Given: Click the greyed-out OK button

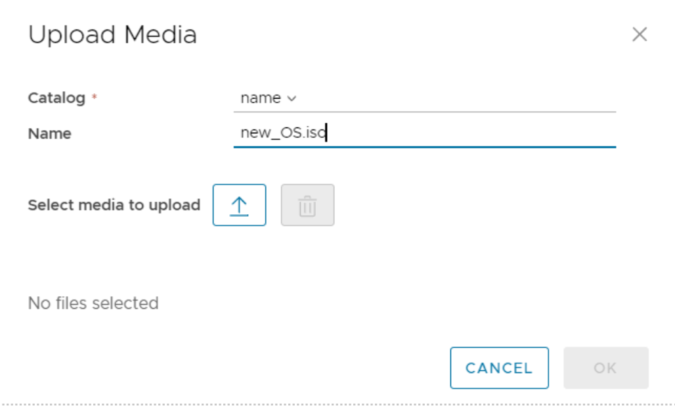Looking at the screenshot, I should pos(605,368).
